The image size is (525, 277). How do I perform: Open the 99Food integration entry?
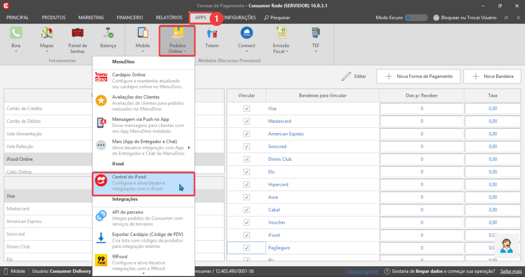[144, 263]
